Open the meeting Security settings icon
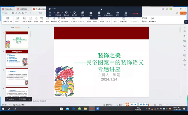The height and width of the screenshot is (115, 188). tap(74, 13)
